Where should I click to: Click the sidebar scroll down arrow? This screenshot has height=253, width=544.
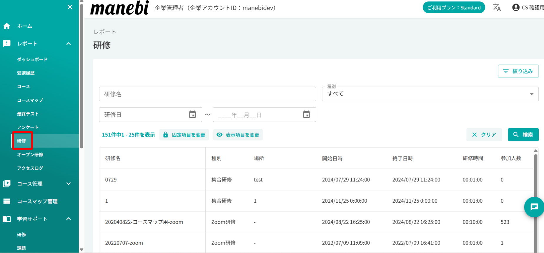tap(81, 250)
